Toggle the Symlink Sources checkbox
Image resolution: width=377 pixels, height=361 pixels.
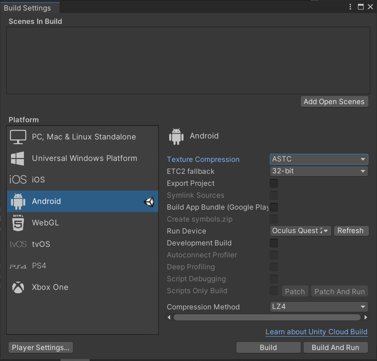(x=274, y=195)
